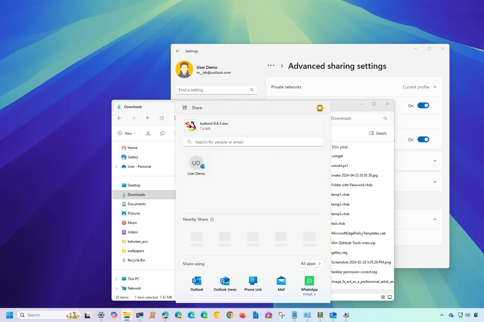Screen dimensions: 484x322
Task: Open the Pictures folder in the sidebar
Action: coord(134,213)
